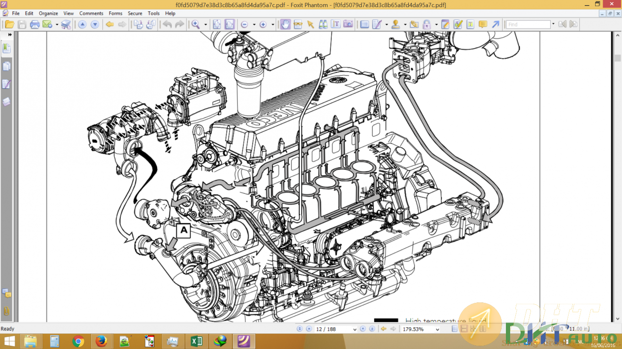Print the document using the printer icon
622x349 pixels.
coord(34,24)
